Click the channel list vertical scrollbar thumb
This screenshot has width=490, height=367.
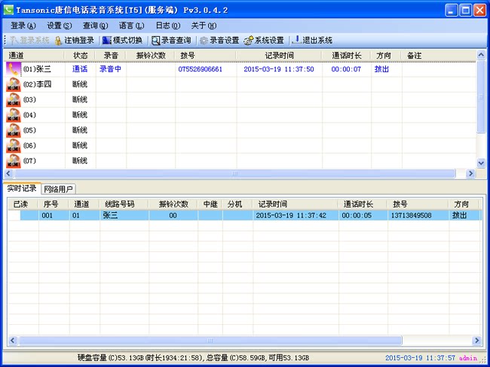coord(481,97)
